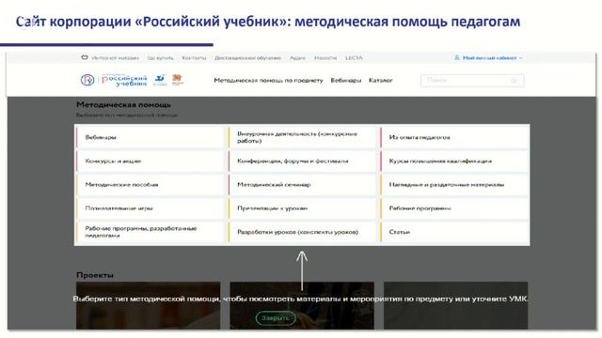Select Рабочие программы, разработанные педагогами tile

tap(150, 232)
